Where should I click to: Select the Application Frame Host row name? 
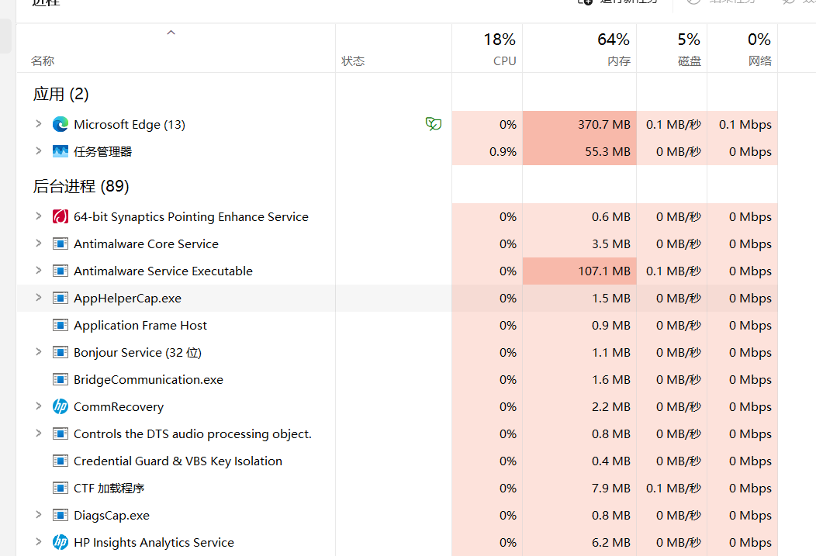coord(140,325)
